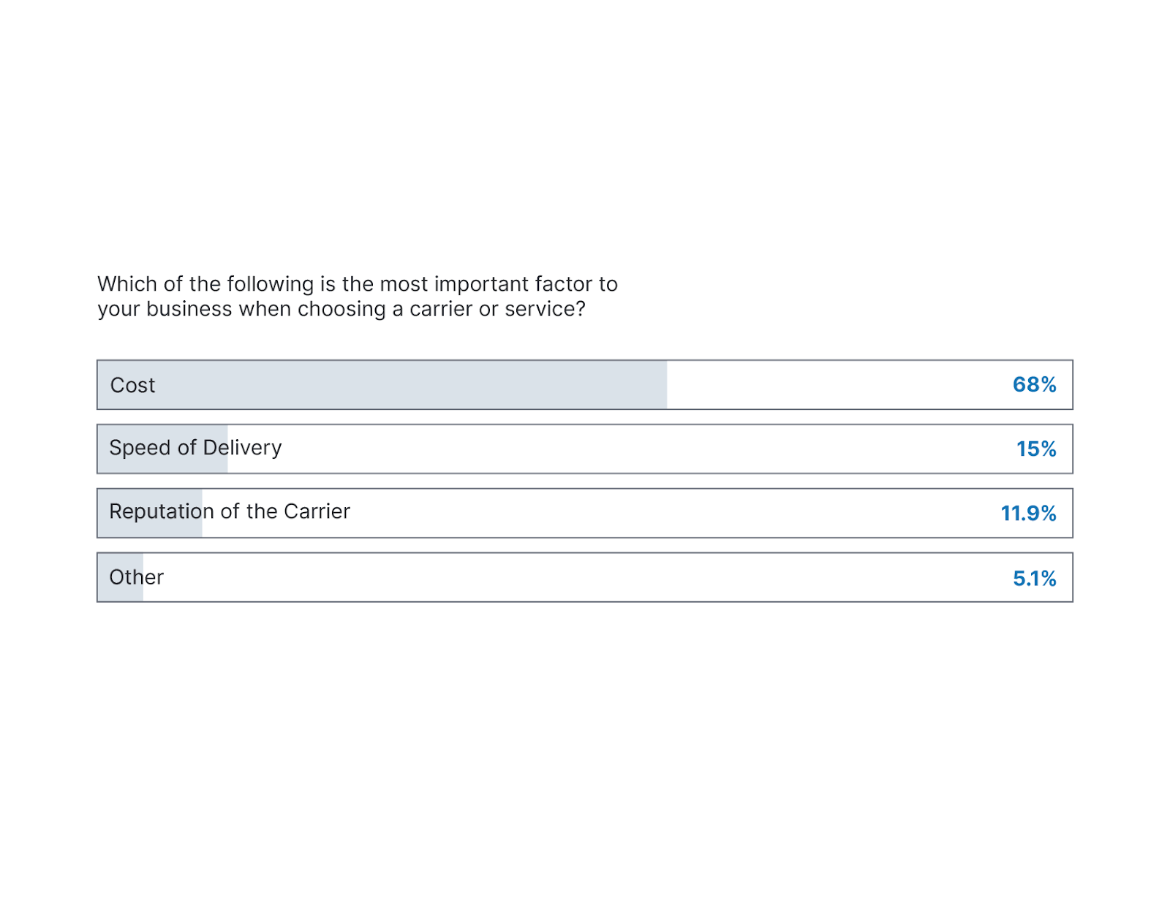Click the 15% percentage value
Screen dimensions: 1170x903
point(1036,449)
